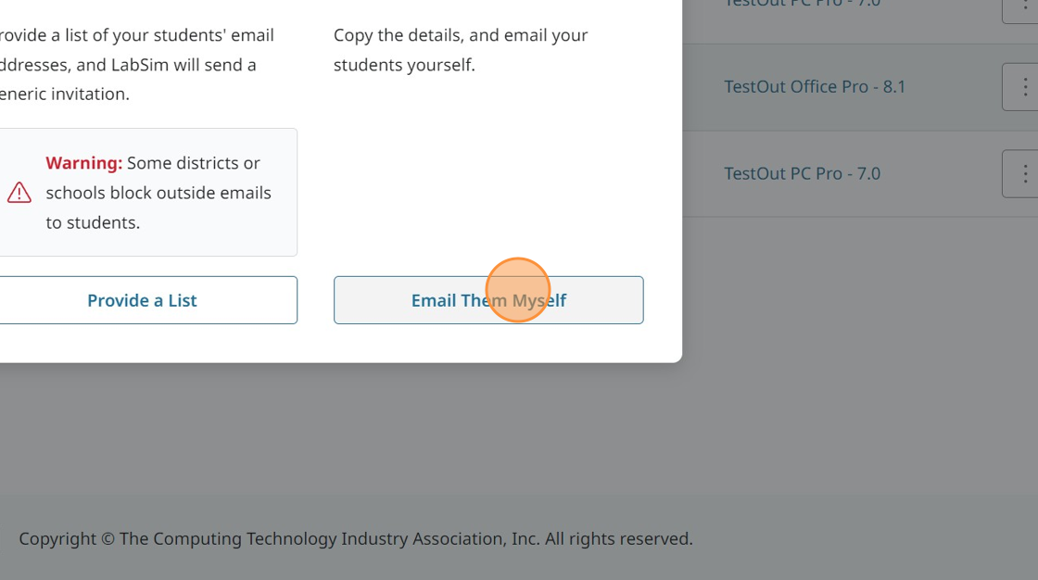Click the "students yourself." text line
Screen dimensions: 1038x580
404,65
